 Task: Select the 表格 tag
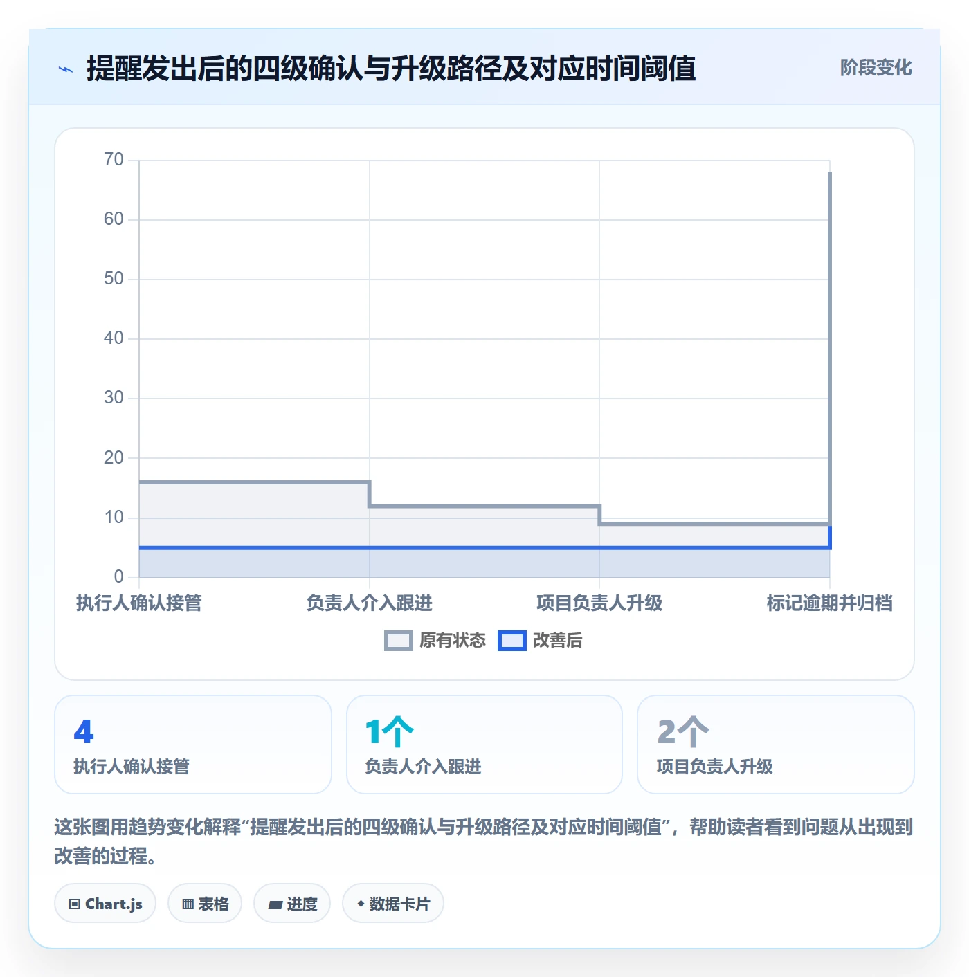205,904
